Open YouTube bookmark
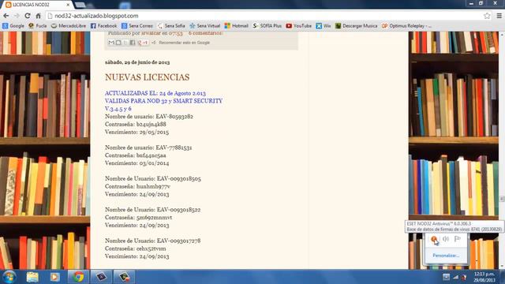The image size is (505, 284). (x=299, y=26)
